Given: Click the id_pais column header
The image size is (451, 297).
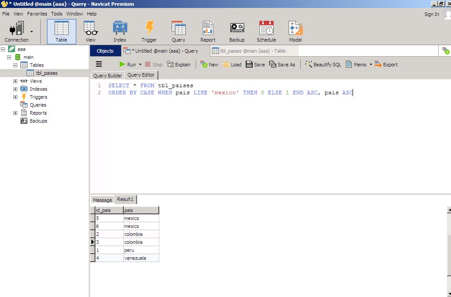Looking at the screenshot, I should [109, 210].
